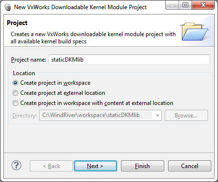
Task: Open the Directory dropdown arrow
Action: [157, 116]
